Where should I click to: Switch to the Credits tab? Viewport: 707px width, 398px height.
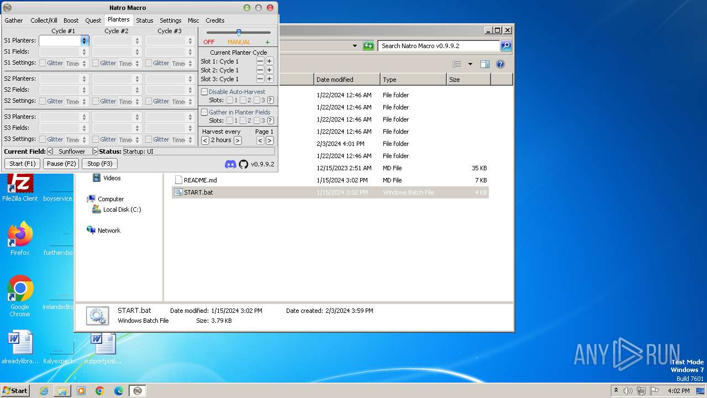click(x=215, y=20)
